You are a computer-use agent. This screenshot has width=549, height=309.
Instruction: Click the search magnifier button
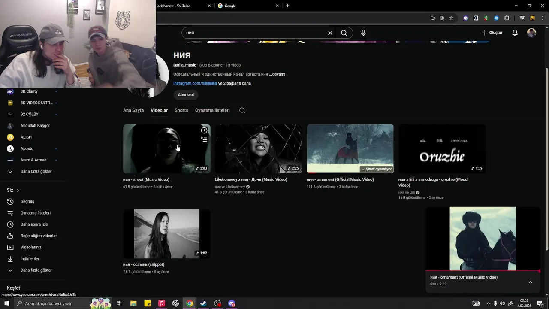(x=344, y=33)
